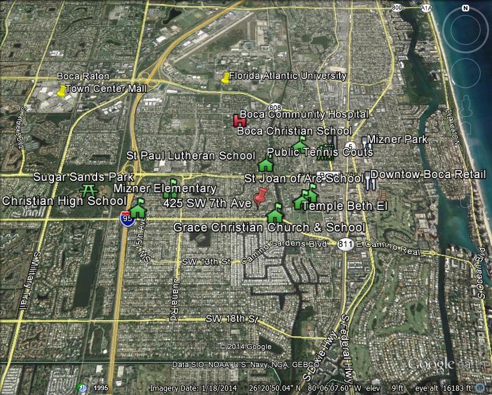Screen dimensions: 492x395
Task: Click the US route 5 shield near Mizner Park
Action: (351, 146)
